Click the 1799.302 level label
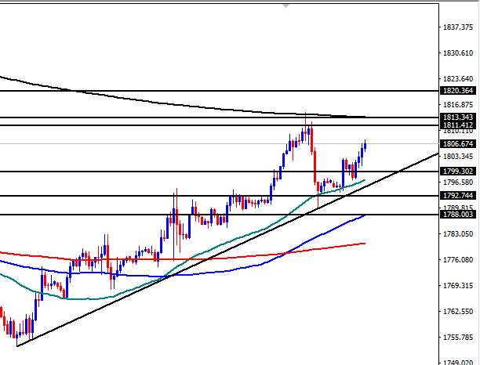This screenshot has width=480, height=365. coord(458,172)
